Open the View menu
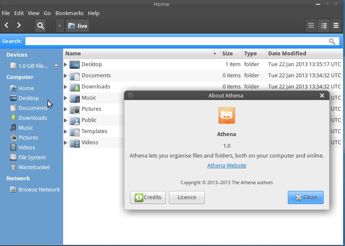The image size is (345, 246). coord(33,13)
